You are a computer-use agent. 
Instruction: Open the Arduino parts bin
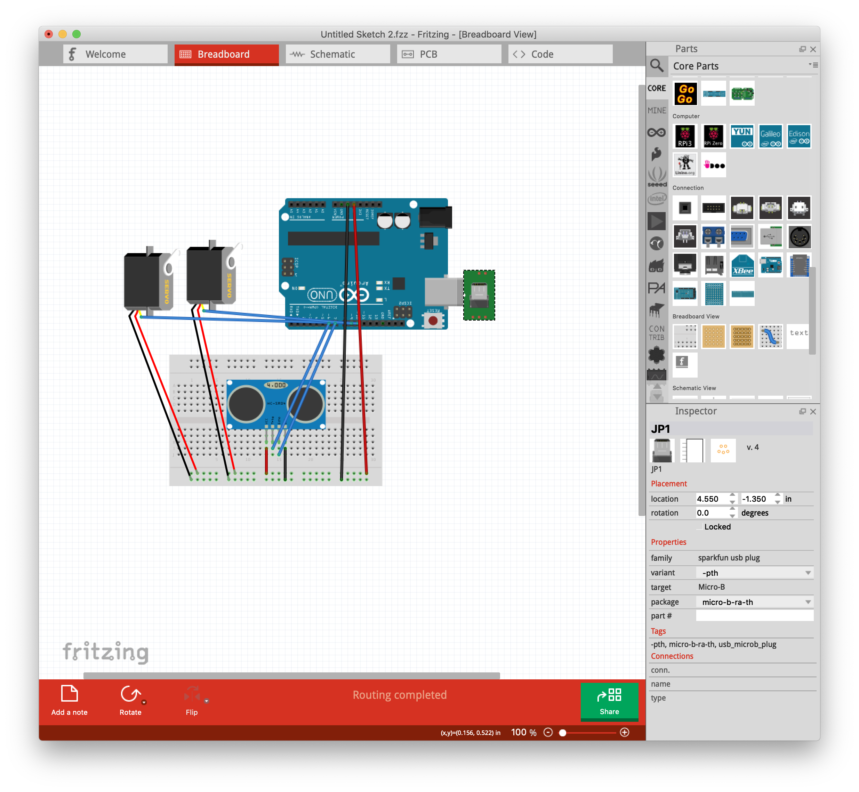click(656, 133)
